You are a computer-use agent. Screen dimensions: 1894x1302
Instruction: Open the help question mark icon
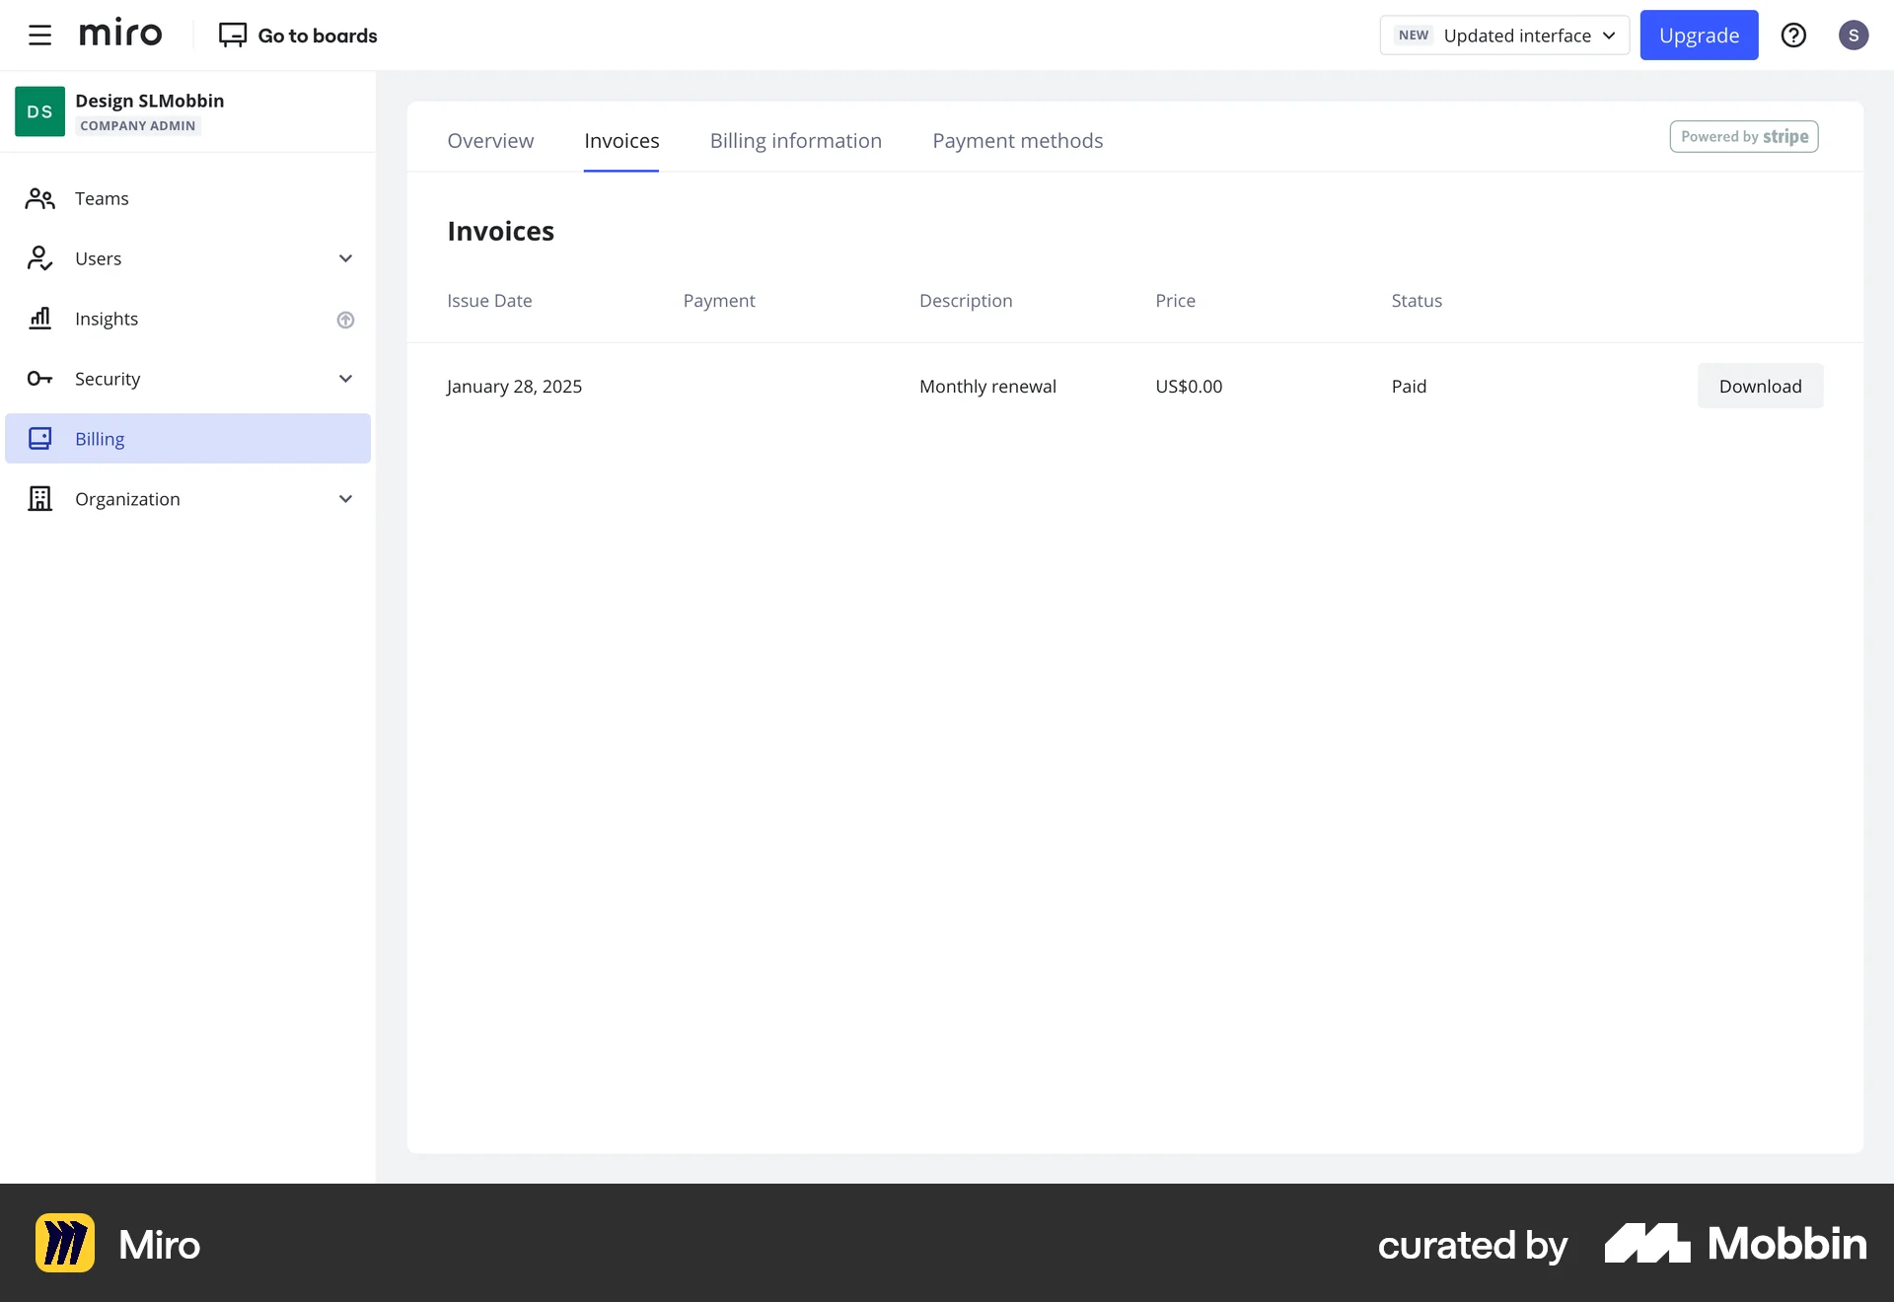(1793, 35)
